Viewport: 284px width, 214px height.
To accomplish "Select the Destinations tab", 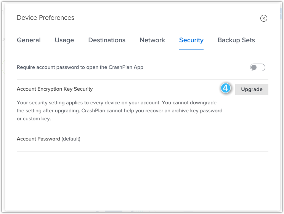I will 107,40.
